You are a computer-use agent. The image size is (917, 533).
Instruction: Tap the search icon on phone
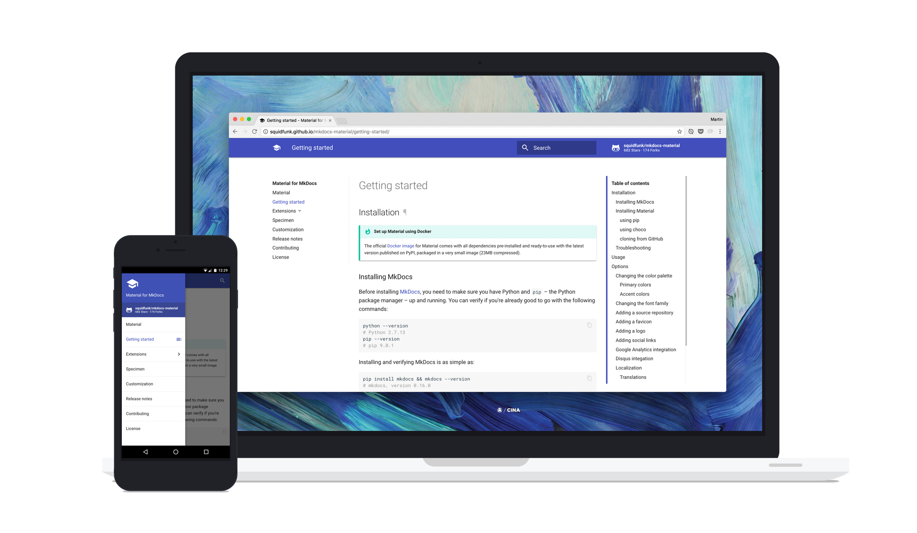[222, 281]
